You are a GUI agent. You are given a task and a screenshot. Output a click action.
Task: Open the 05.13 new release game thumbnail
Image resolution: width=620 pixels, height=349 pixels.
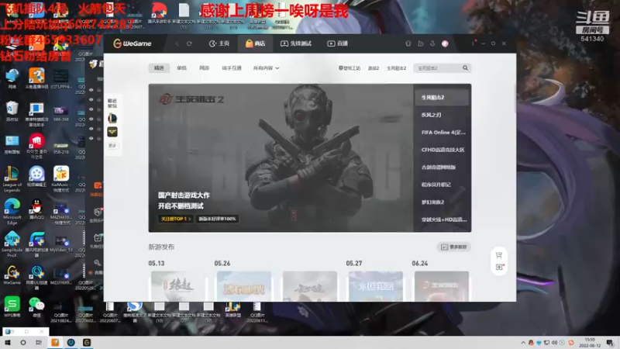178,286
